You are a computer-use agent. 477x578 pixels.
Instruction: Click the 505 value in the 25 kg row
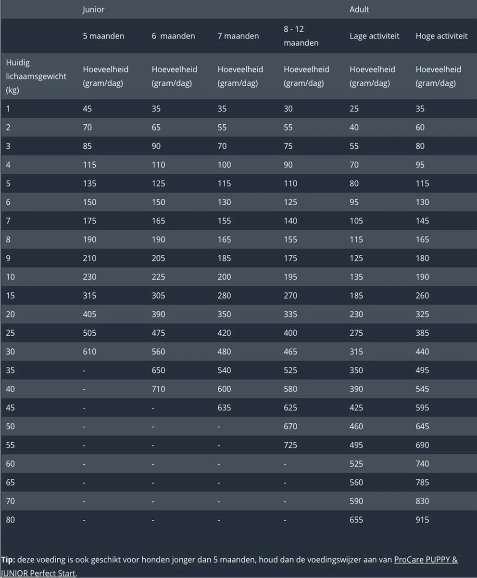click(89, 333)
